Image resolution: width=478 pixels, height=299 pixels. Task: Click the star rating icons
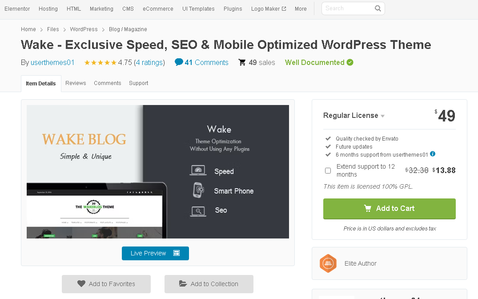[100, 63]
